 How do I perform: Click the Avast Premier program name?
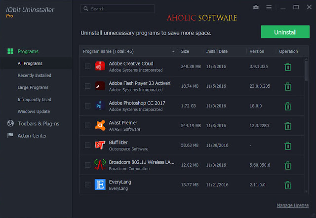click(x=123, y=123)
